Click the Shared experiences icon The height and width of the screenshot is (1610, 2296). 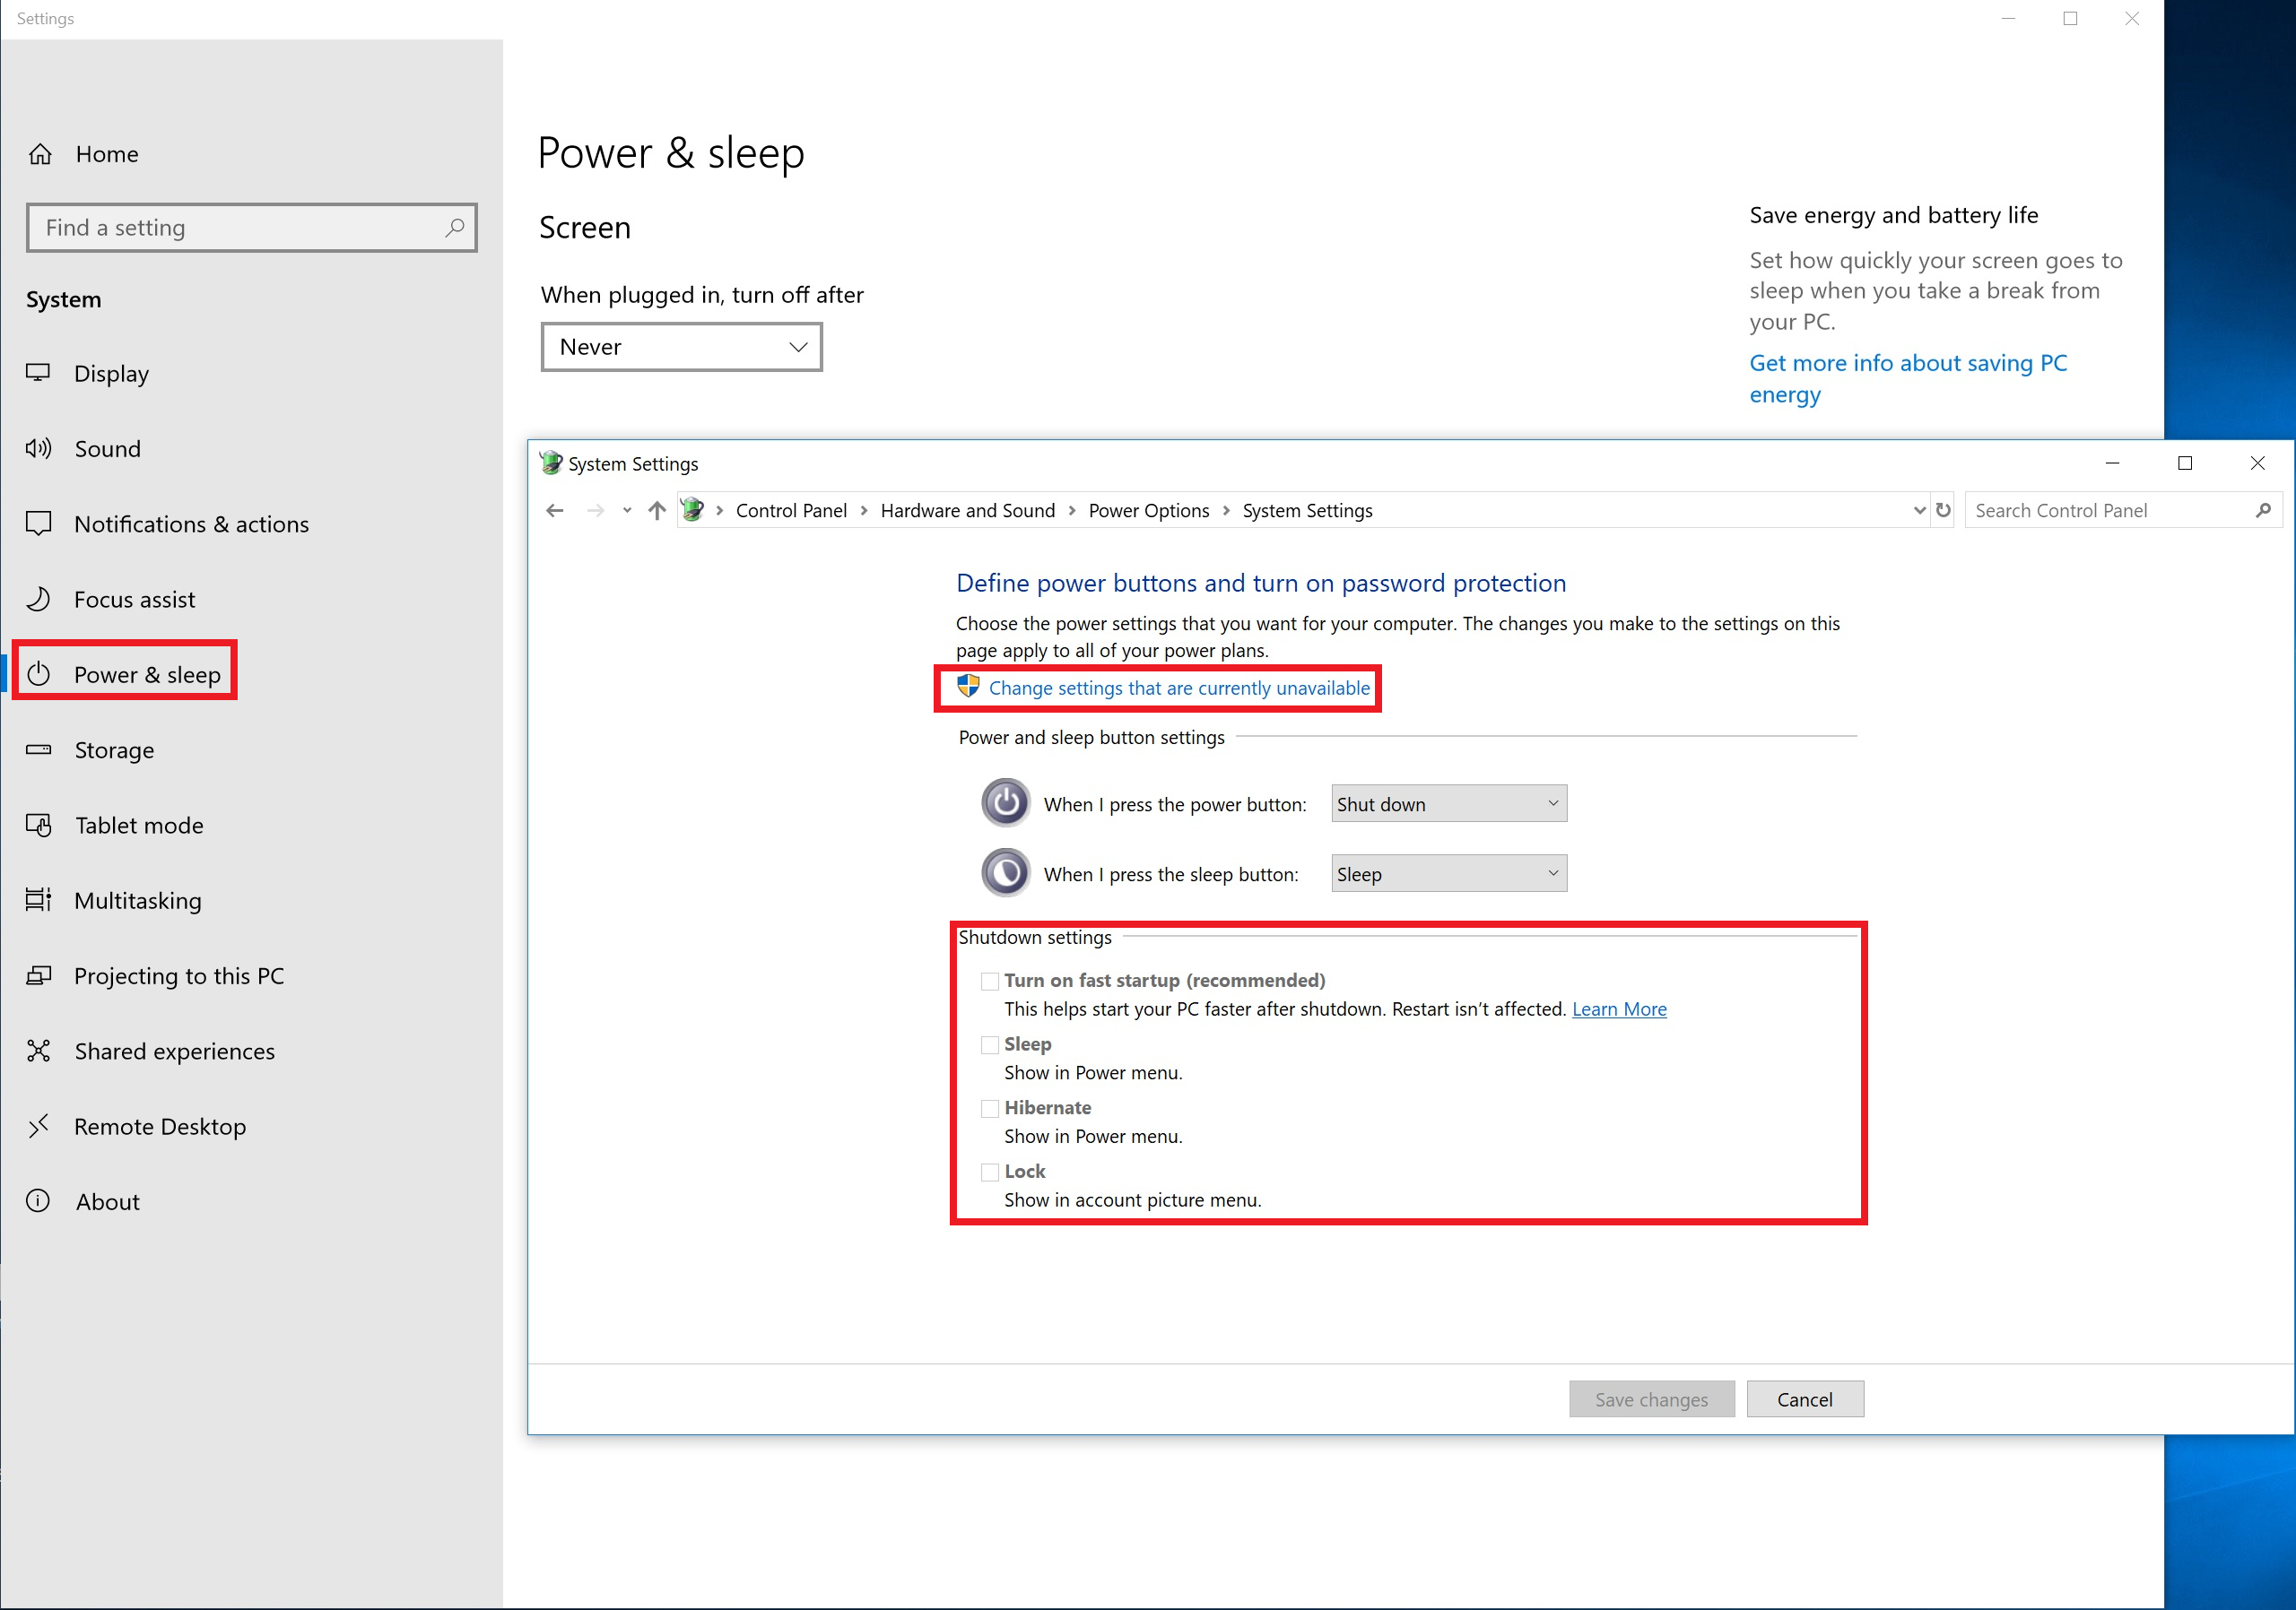(38, 1051)
